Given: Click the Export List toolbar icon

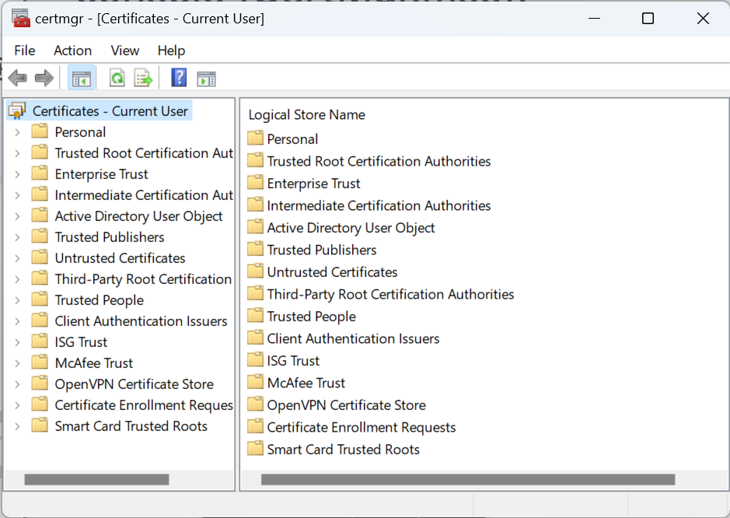Looking at the screenshot, I should [x=143, y=78].
